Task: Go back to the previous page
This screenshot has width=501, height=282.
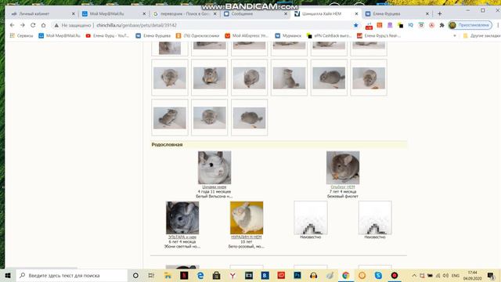Action: (13, 25)
